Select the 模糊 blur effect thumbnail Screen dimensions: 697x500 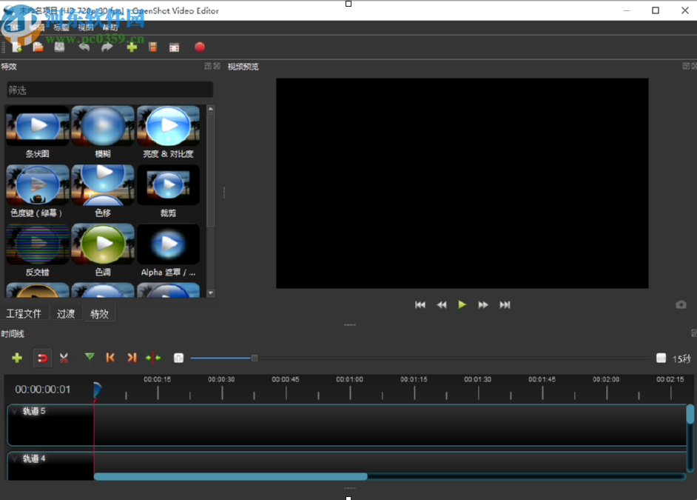coord(103,127)
